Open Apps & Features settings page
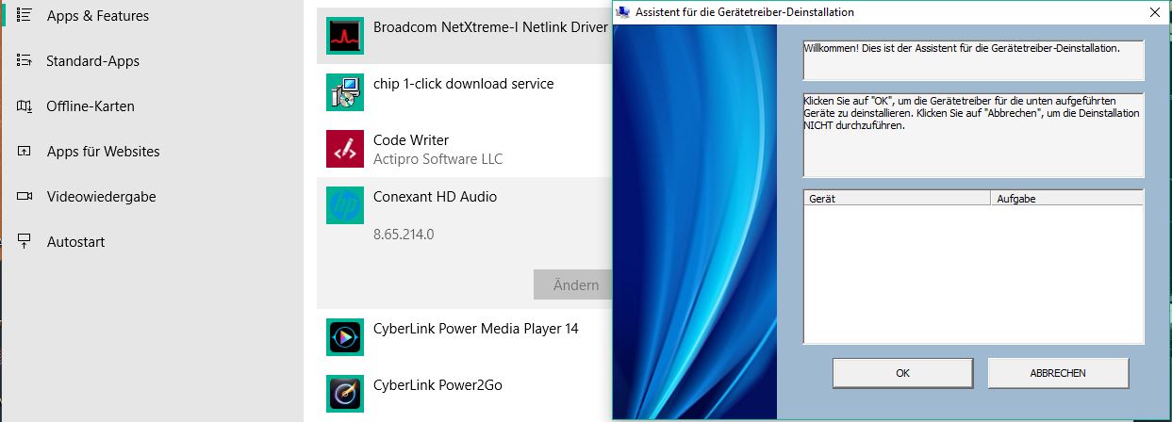Screen dimensions: 1172x422 point(97,16)
